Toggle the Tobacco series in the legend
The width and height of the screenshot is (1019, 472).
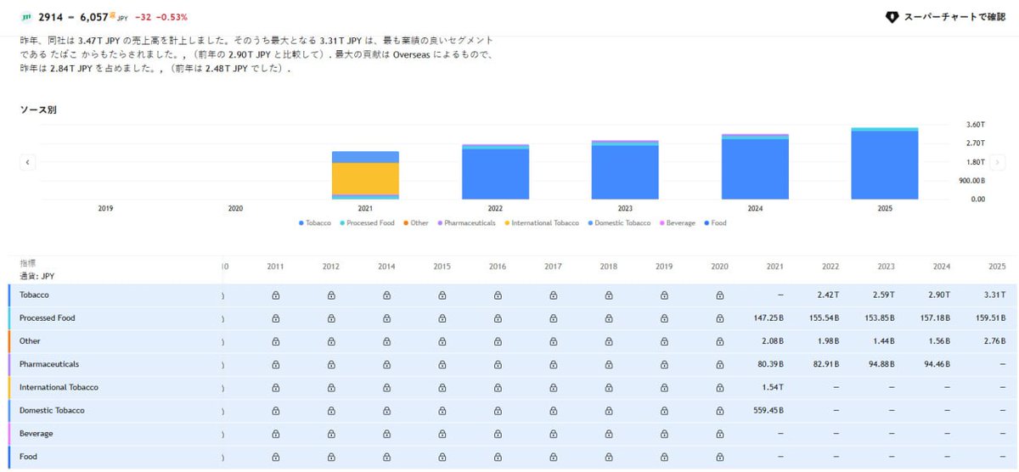click(x=315, y=223)
